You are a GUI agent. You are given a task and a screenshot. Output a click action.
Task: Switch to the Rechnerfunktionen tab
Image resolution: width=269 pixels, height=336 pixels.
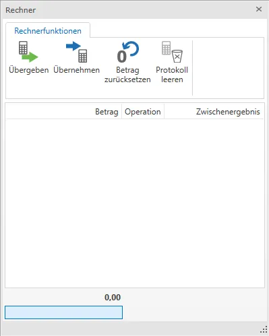48,31
